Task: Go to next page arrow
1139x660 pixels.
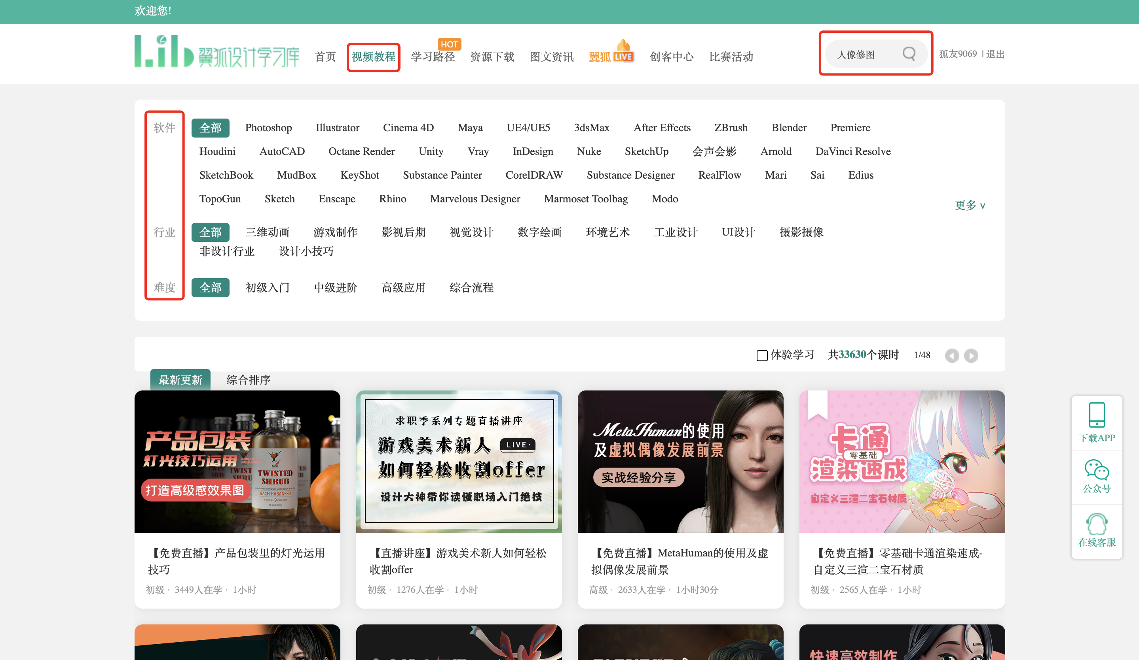Action: point(971,356)
